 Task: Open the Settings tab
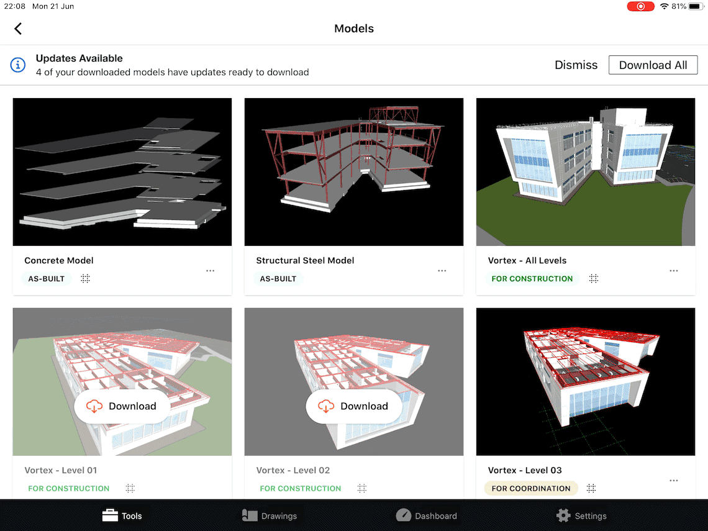click(581, 515)
